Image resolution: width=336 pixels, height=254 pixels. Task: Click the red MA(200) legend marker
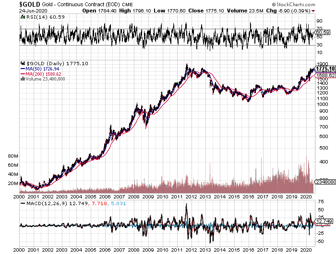click(x=22, y=74)
